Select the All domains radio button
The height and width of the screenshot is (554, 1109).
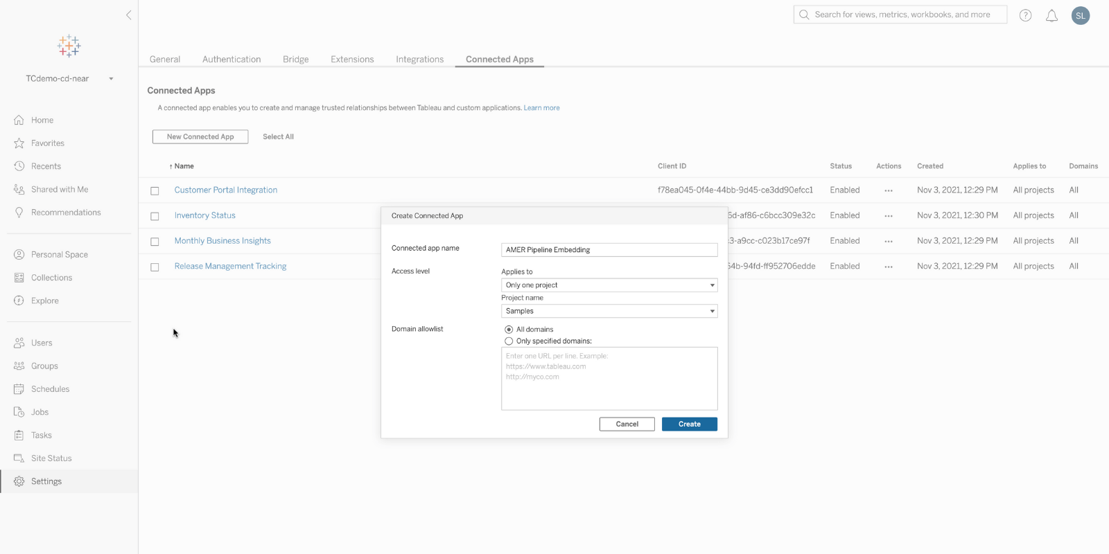click(509, 330)
